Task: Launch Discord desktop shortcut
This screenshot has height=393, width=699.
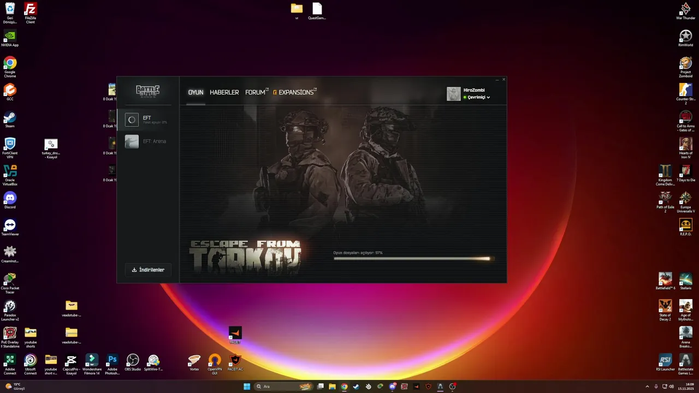Action: click(10, 200)
